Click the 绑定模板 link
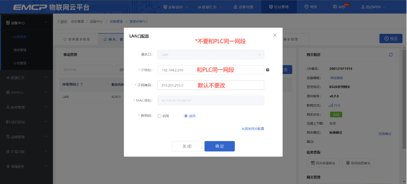Viewport: 407px width, 184px height. coord(336,77)
